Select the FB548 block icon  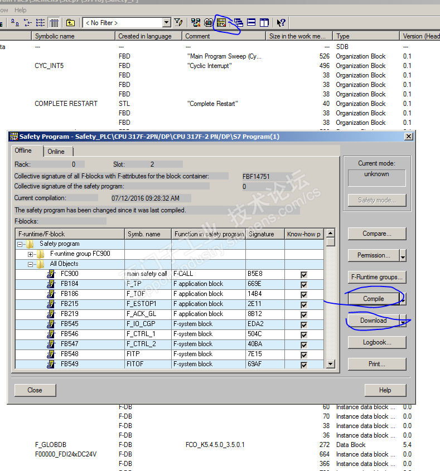tap(51, 354)
